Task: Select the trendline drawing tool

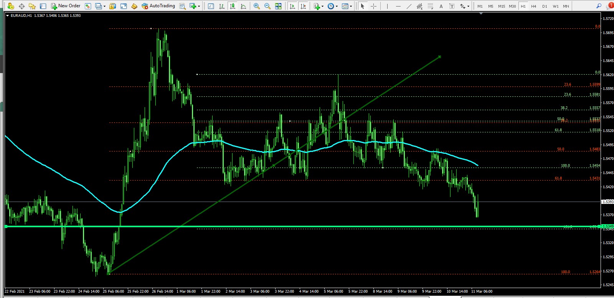Action: (409, 6)
